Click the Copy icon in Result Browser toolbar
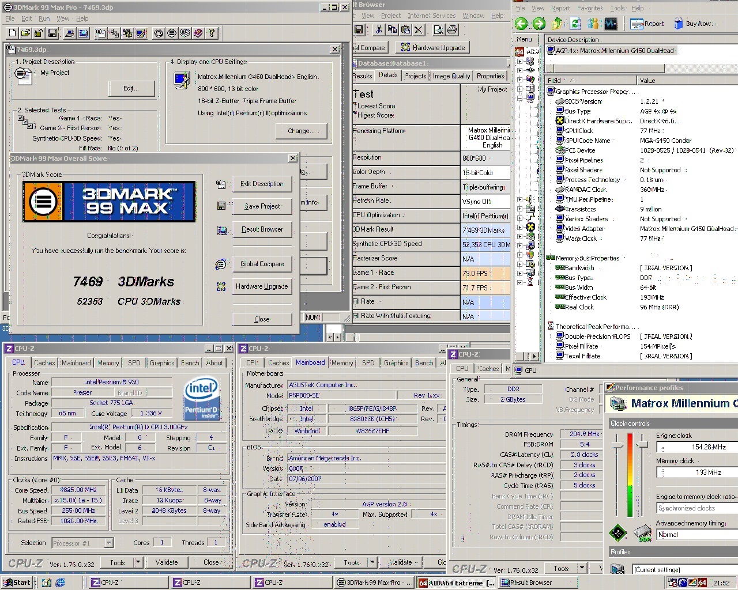The image size is (738, 590). tap(393, 29)
